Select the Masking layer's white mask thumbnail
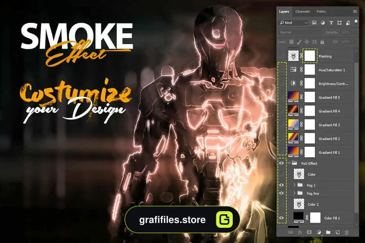This screenshot has height=243, width=365. [x=310, y=56]
